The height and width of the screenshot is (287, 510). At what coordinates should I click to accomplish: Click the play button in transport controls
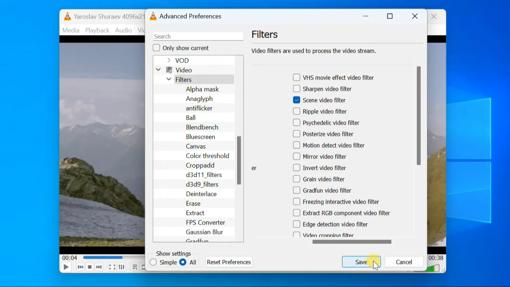(x=66, y=267)
